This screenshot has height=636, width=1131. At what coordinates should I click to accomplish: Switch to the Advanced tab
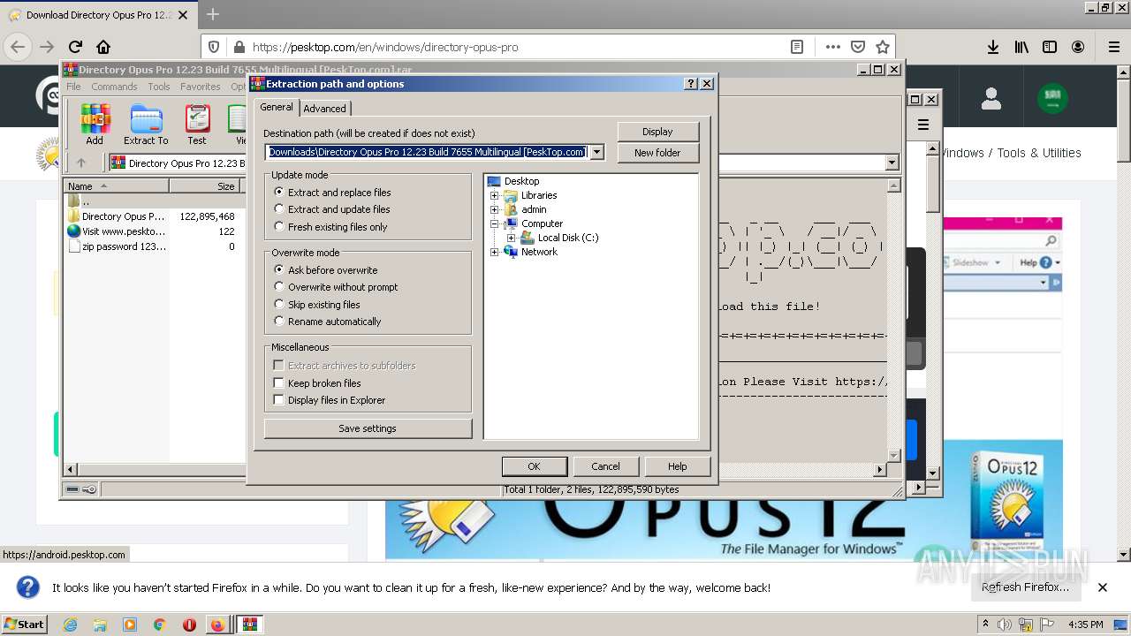[x=325, y=108]
